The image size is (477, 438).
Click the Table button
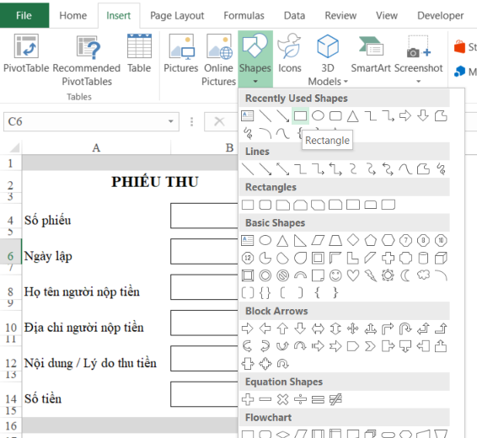pyautogui.click(x=139, y=54)
